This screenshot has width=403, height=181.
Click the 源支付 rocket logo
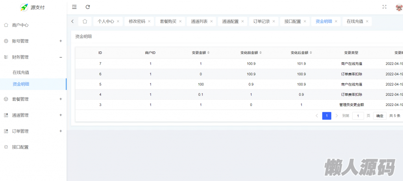point(24,7)
